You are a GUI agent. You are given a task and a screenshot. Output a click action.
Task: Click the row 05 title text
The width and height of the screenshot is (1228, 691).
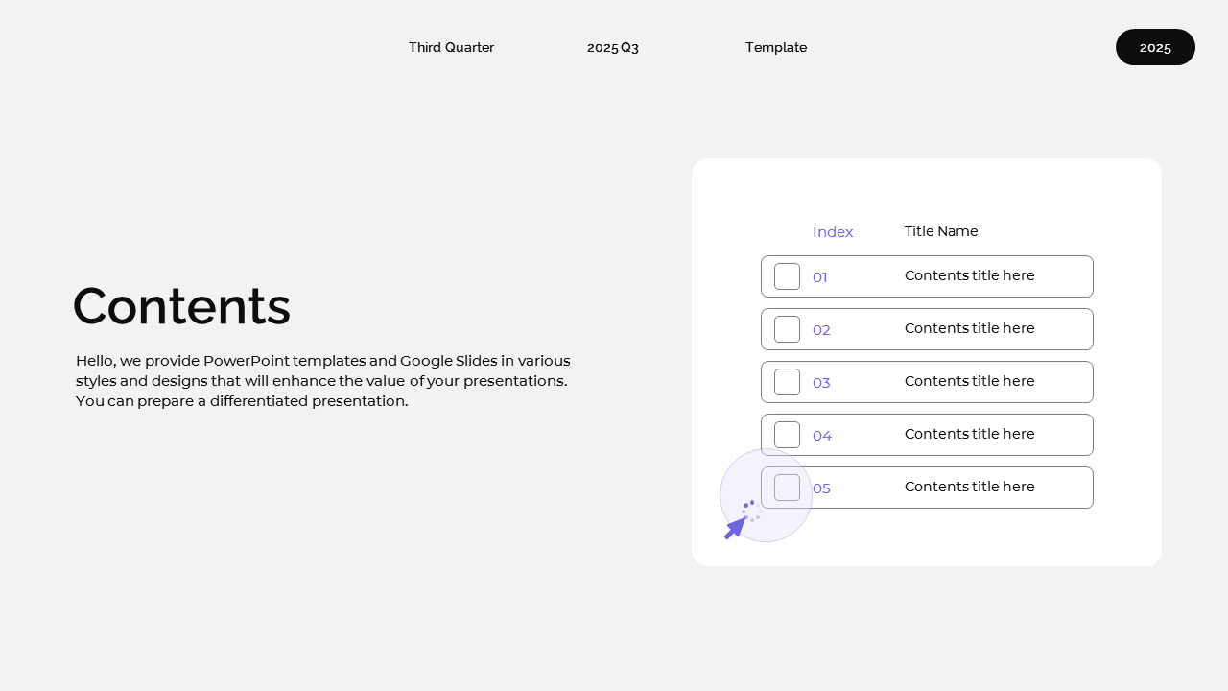pyautogui.click(x=969, y=487)
